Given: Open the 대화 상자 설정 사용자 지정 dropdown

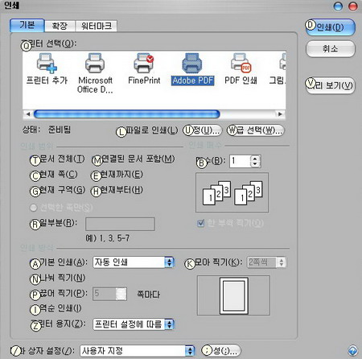Looking at the screenshot, I should click(137, 351).
